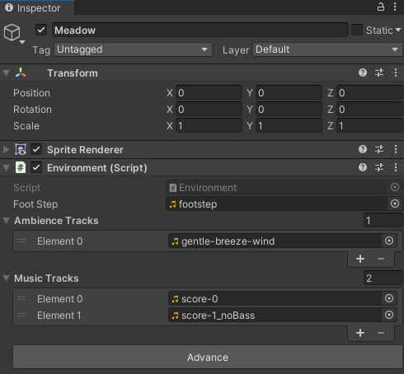
Task: Open the Static flags dropdown arrow
Action: click(398, 30)
